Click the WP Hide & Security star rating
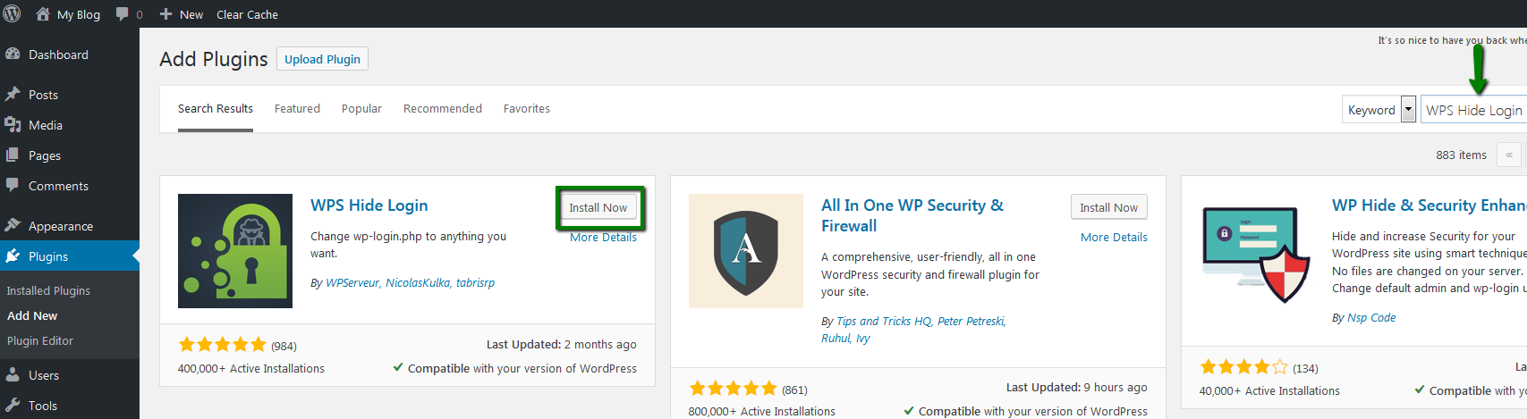Image resolution: width=1527 pixels, height=419 pixels. pyautogui.click(x=1243, y=367)
